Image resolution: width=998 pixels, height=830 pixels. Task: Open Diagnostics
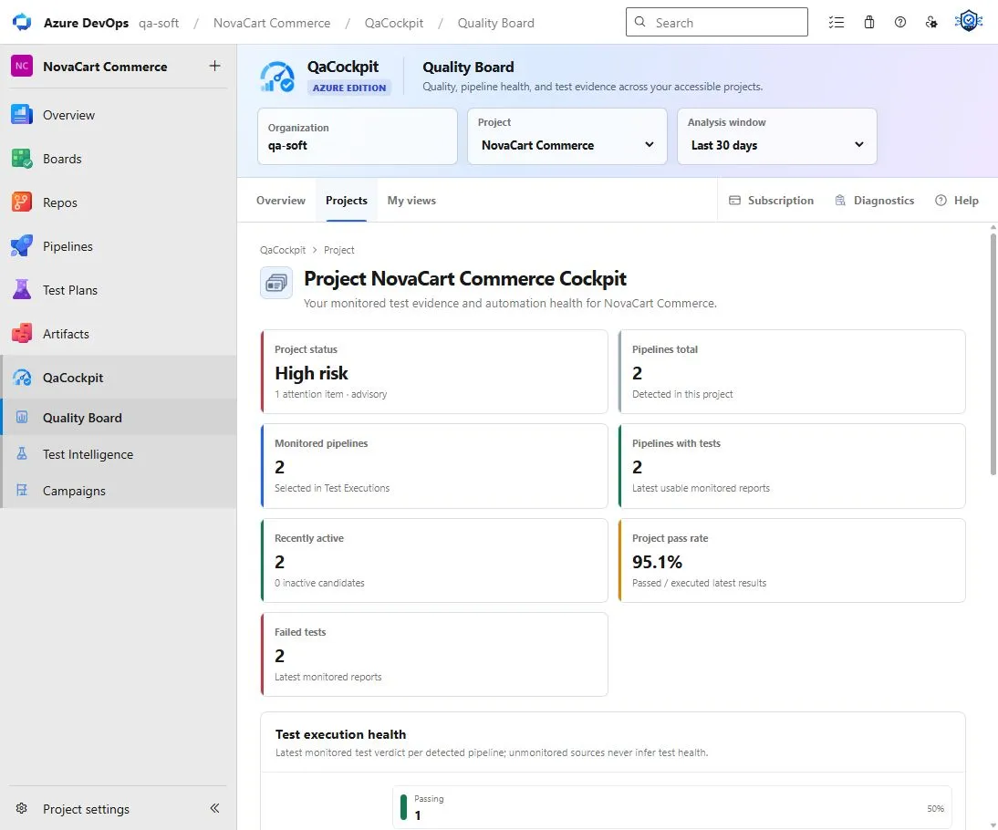pyautogui.click(x=874, y=201)
